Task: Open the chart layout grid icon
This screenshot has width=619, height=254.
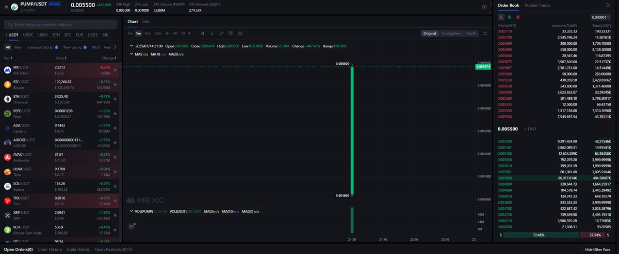Action: (x=231, y=33)
